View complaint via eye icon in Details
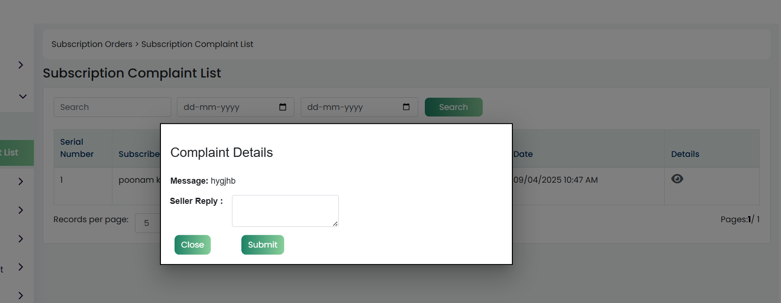The width and height of the screenshot is (781, 303). (x=677, y=179)
